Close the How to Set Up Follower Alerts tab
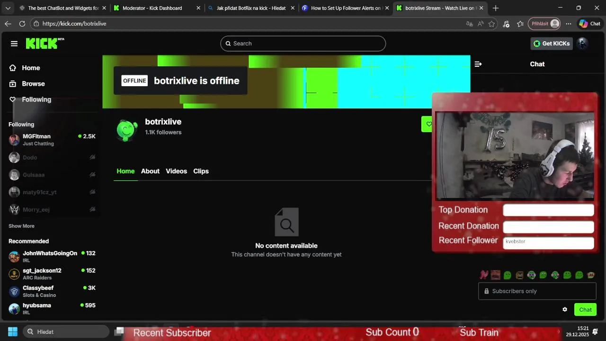606x341 pixels. click(x=387, y=8)
